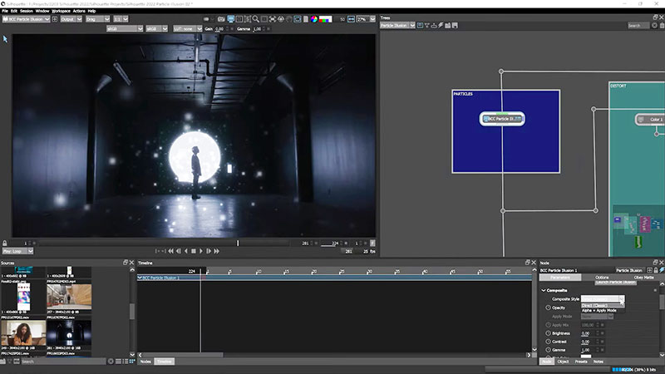
Task: Switch to the Nodes tab below timeline
Action: click(145, 362)
